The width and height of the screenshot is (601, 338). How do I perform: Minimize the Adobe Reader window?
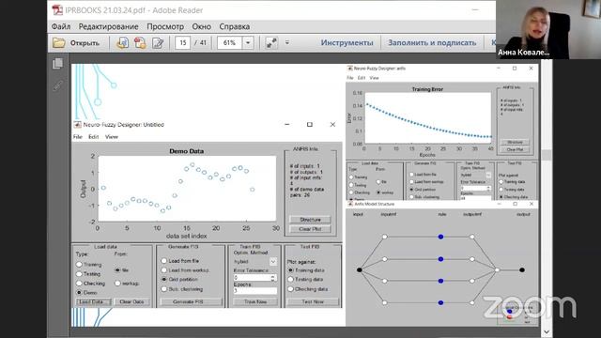475,10
